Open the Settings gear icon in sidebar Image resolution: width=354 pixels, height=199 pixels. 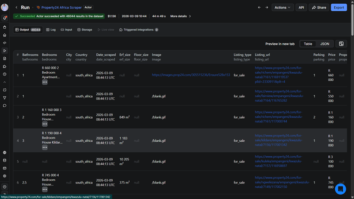(x=5, y=176)
